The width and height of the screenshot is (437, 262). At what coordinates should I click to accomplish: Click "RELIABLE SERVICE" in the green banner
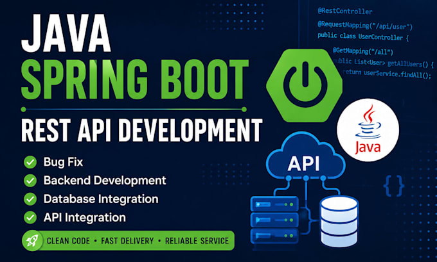tap(197, 241)
